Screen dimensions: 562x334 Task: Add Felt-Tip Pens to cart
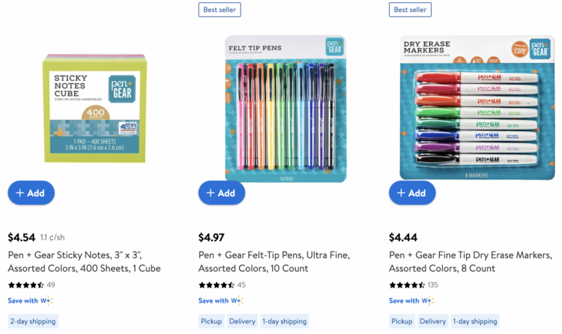[221, 192]
